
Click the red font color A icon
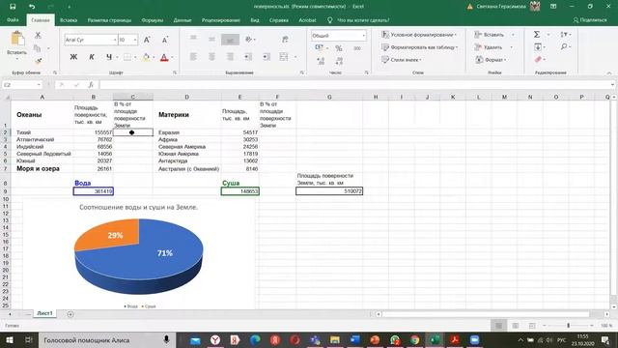tap(164, 58)
